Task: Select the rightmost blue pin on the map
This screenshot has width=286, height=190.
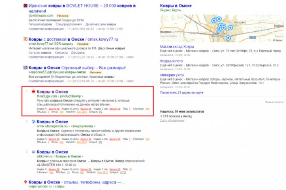Action: coord(230,28)
